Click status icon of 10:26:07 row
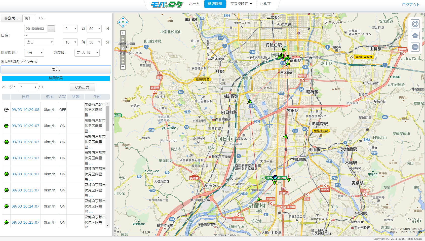This screenshot has width=425, height=241. click(x=7, y=174)
